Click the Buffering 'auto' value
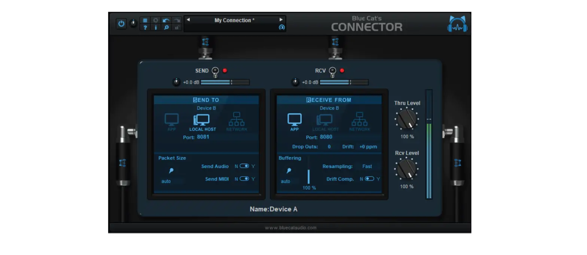Viewport: 587px width, 255px height. pos(286,181)
